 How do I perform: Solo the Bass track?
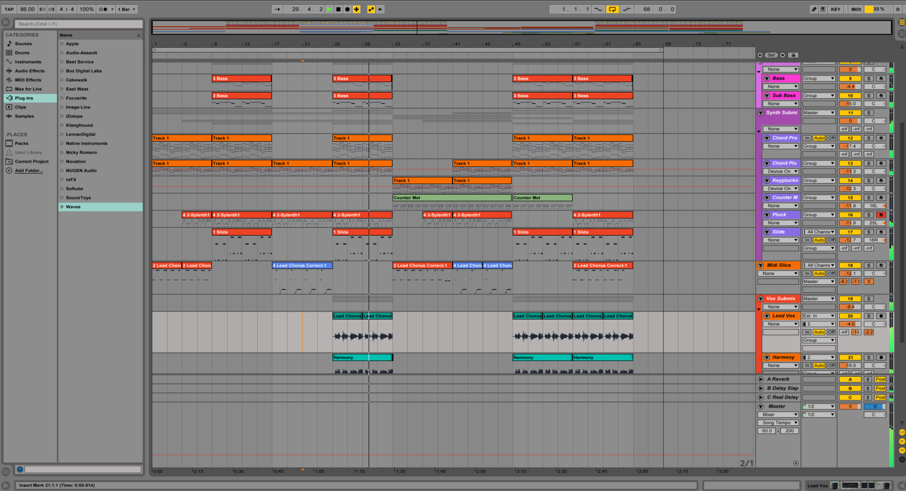point(869,78)
